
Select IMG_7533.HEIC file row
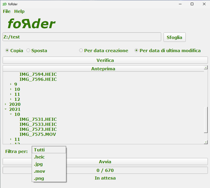coord(38,124)
